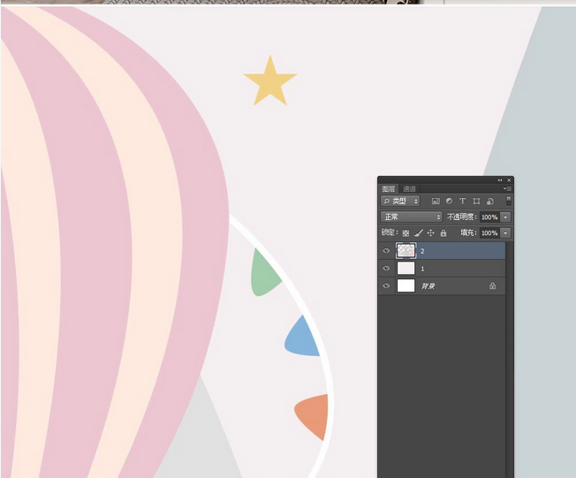Click the lock image pixels brush icon

[x=419, y=233]
